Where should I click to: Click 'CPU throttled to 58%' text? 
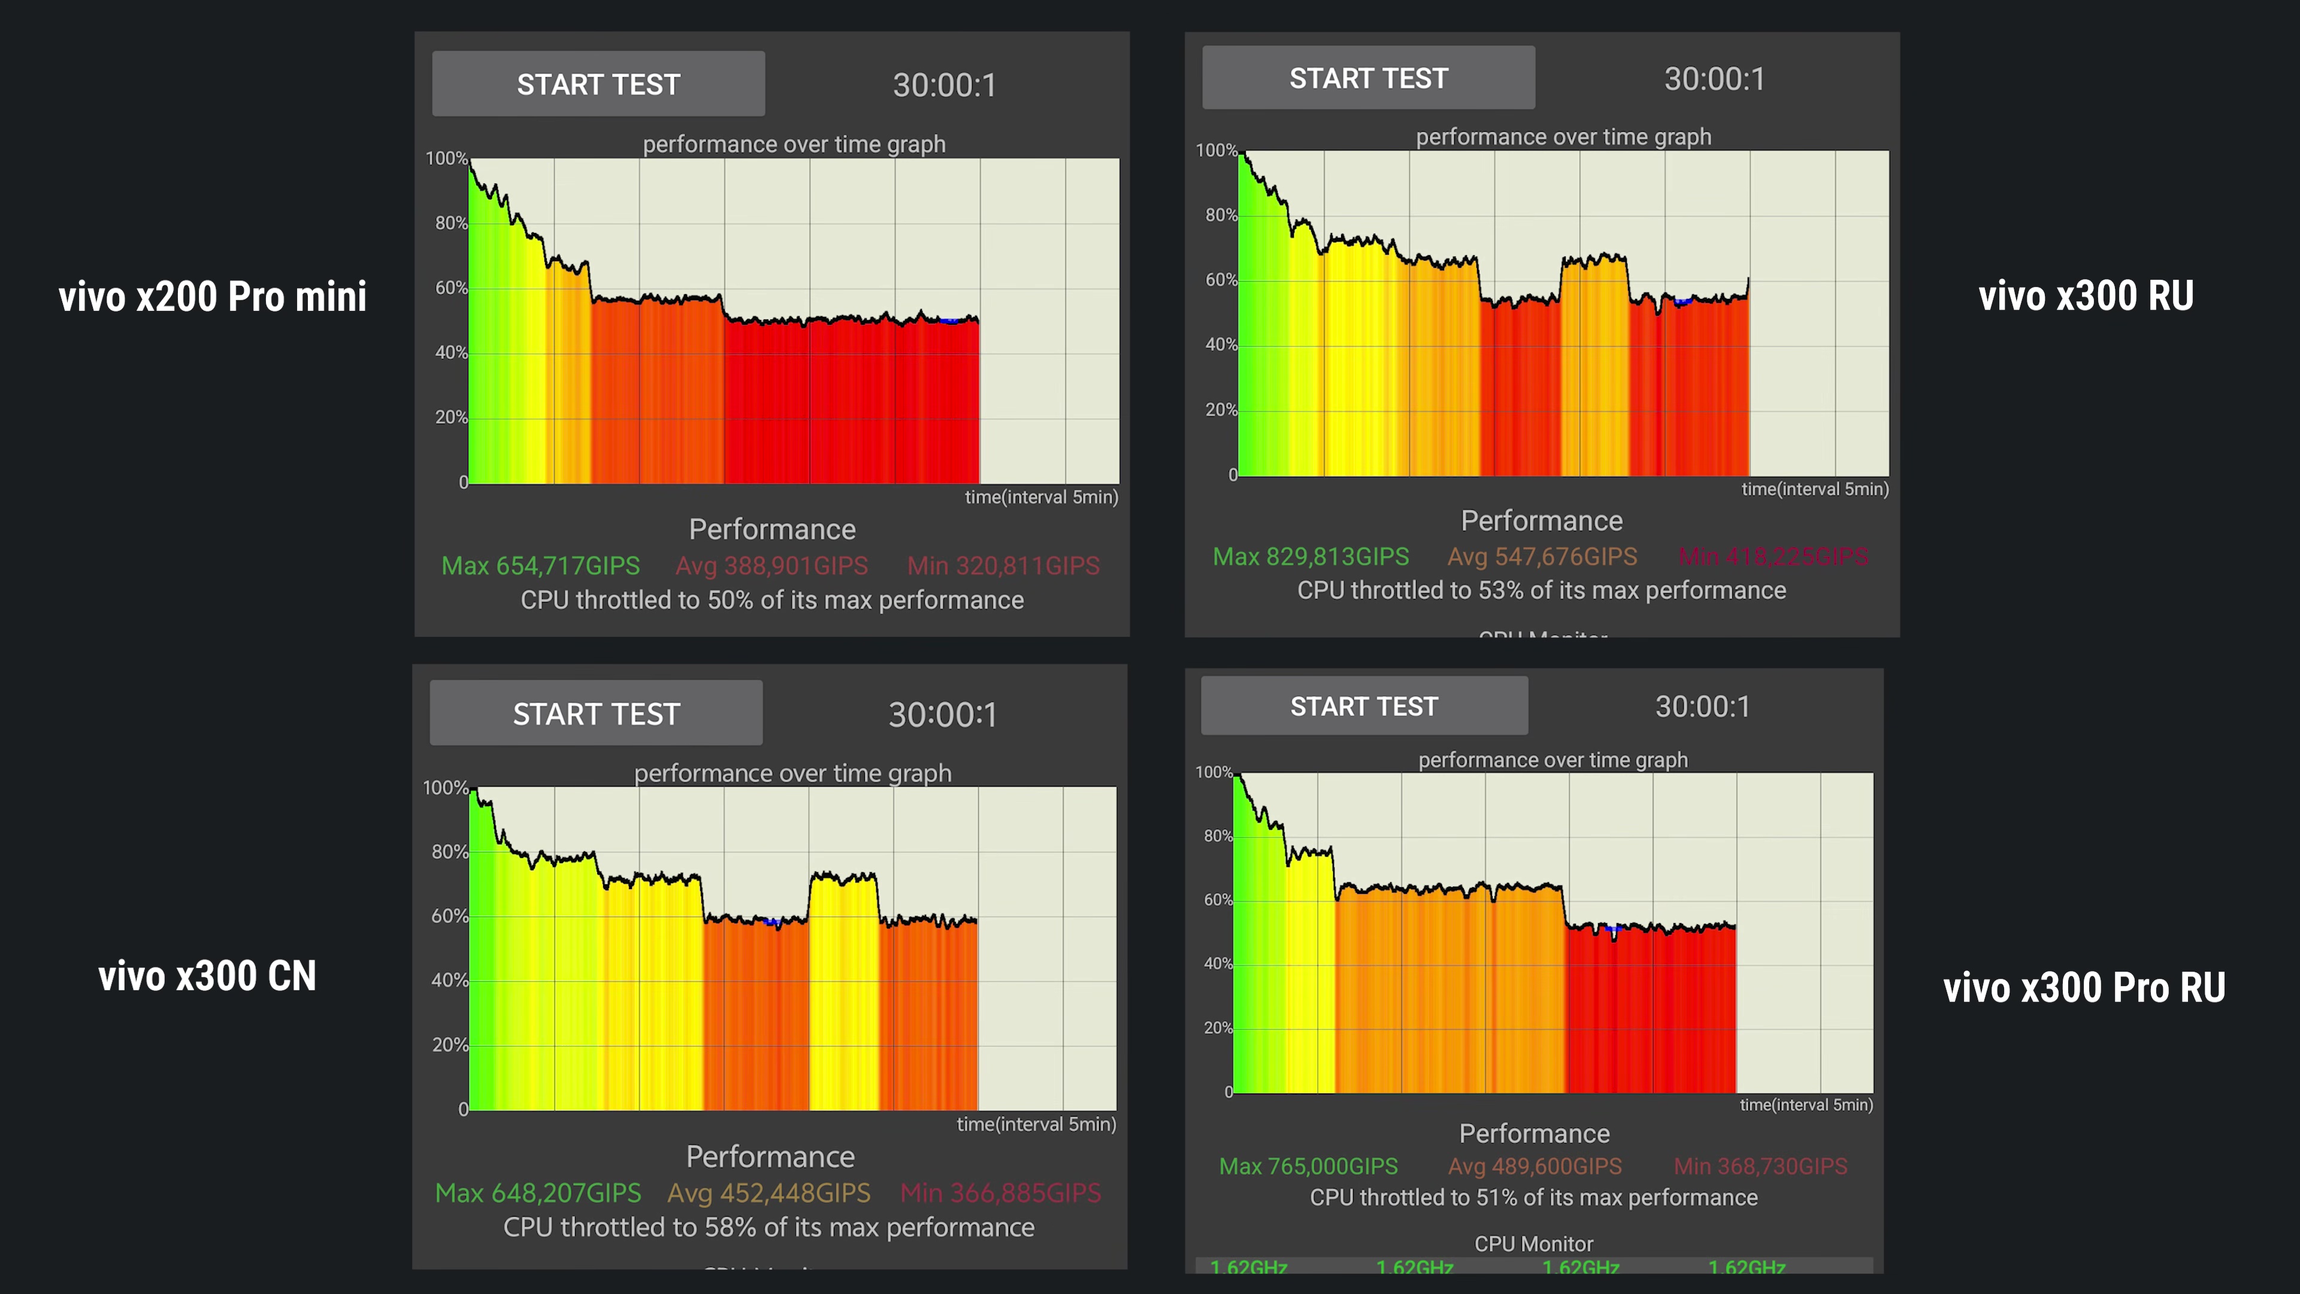pos(768,1228)
